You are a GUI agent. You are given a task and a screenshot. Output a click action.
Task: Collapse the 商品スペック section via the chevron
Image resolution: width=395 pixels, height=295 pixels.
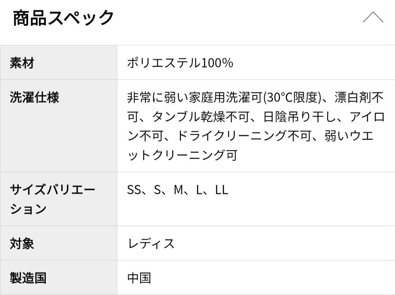(x=373, y=17)
